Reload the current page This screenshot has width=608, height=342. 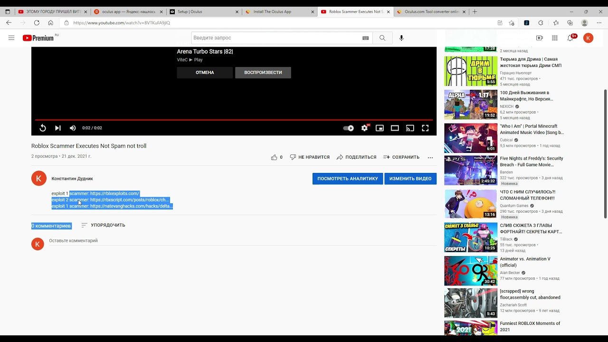click(x=37, y=23)
